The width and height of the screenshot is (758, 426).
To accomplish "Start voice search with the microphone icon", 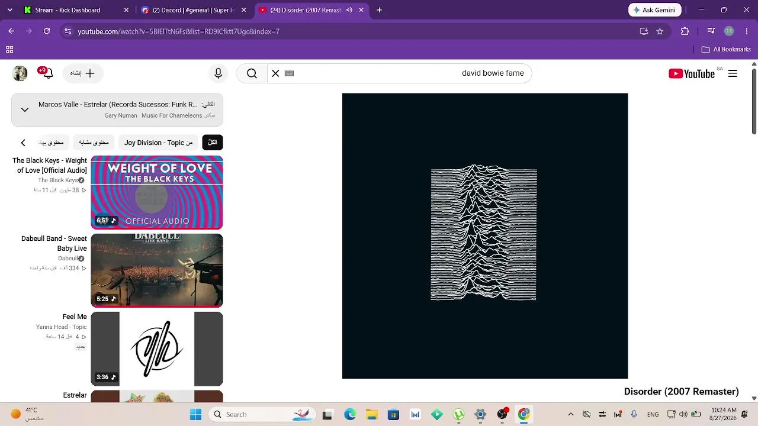I will (x=218, y=73).
